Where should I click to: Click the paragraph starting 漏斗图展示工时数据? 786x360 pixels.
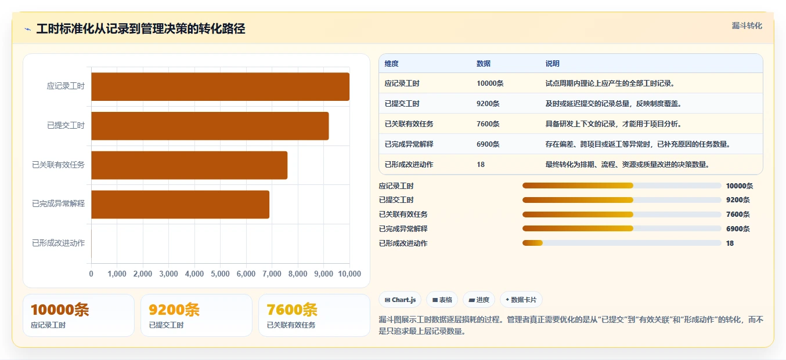[x=571, y=326]
